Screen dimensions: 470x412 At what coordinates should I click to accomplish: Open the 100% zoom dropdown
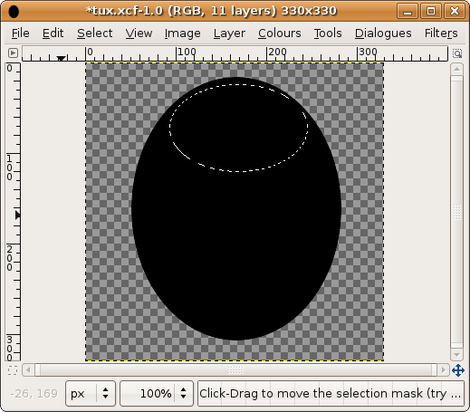tap(157, 393)
